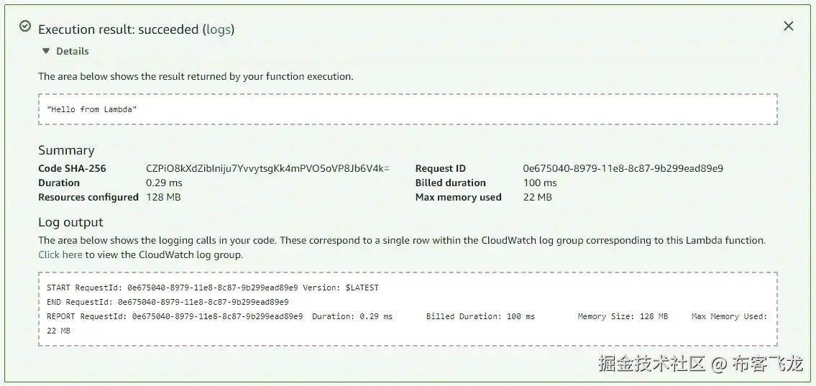
Task: Click the Resources configured value 128 MB
Action: (163, 197)
